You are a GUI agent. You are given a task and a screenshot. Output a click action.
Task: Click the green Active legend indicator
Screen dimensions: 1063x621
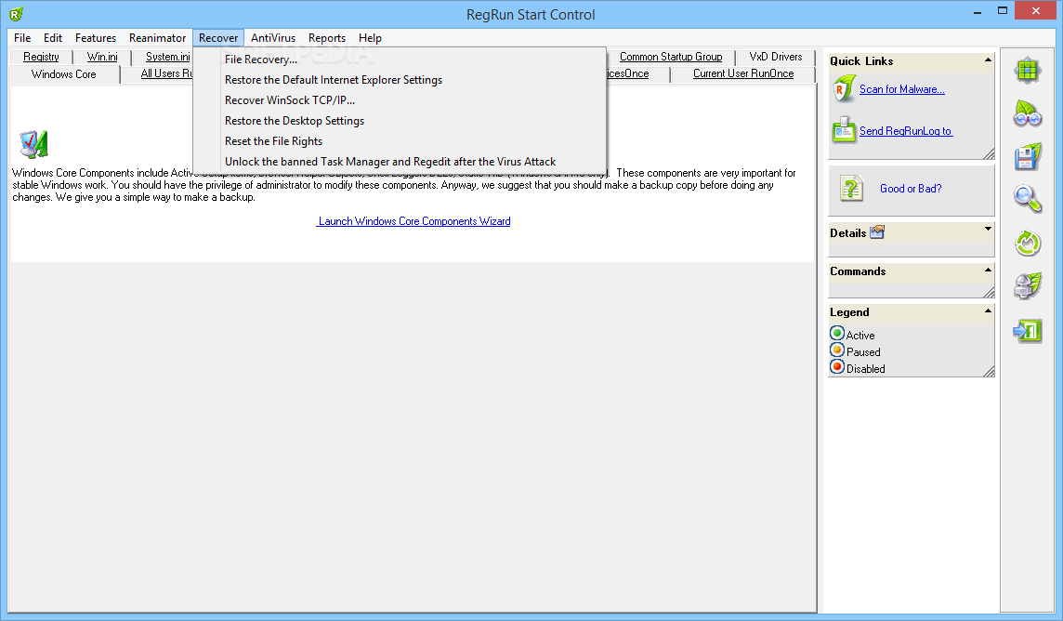(837, 334)
